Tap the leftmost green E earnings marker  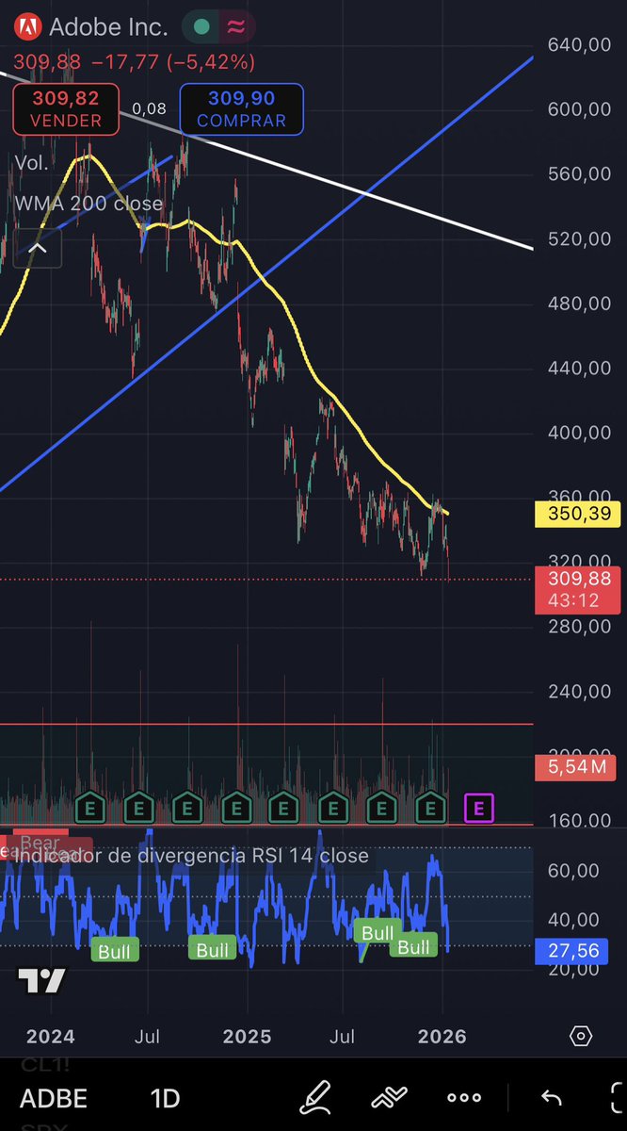point(89,808)
